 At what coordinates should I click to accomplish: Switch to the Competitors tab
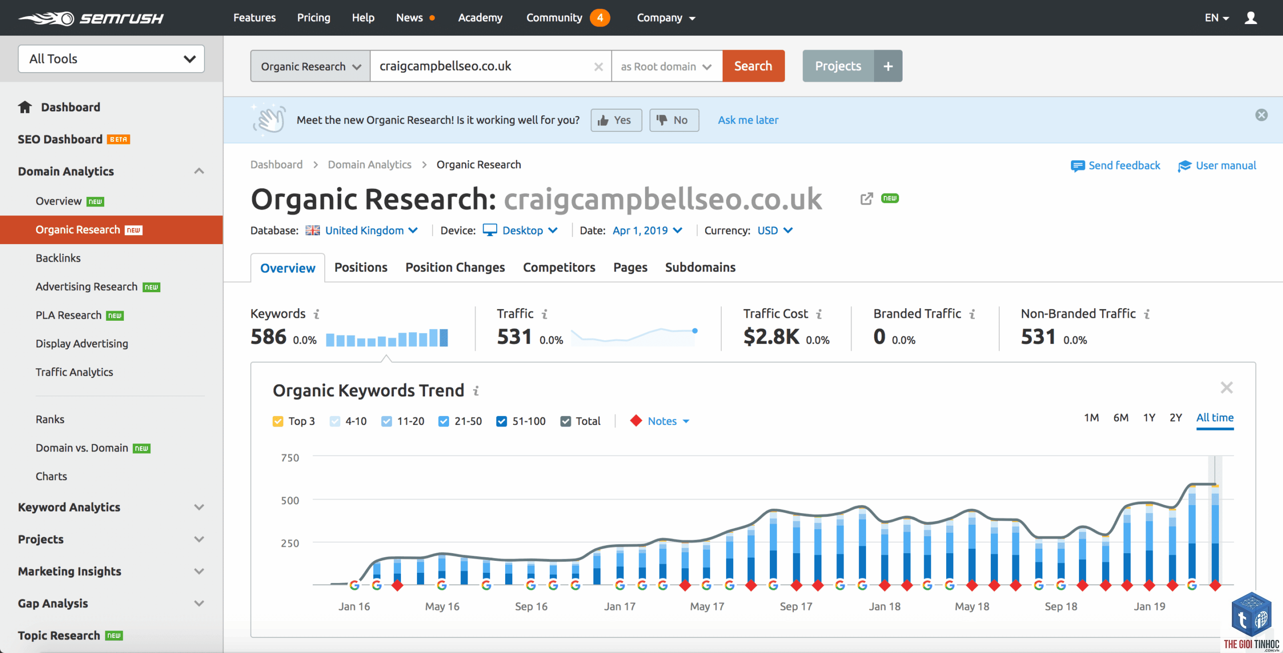(559, 268)
